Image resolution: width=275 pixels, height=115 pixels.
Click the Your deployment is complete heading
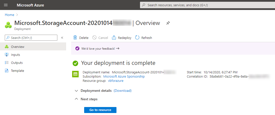click(118, 63)
